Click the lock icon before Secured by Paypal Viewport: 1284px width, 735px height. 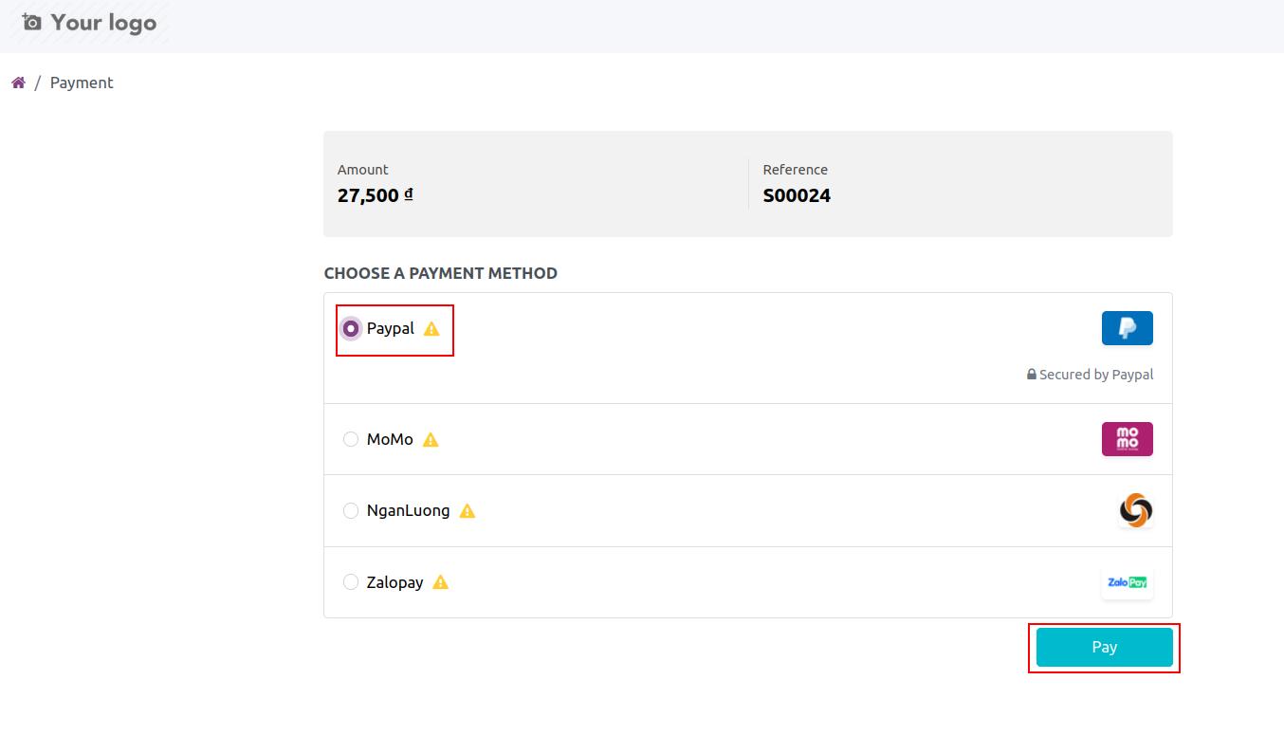(1031, 374)
